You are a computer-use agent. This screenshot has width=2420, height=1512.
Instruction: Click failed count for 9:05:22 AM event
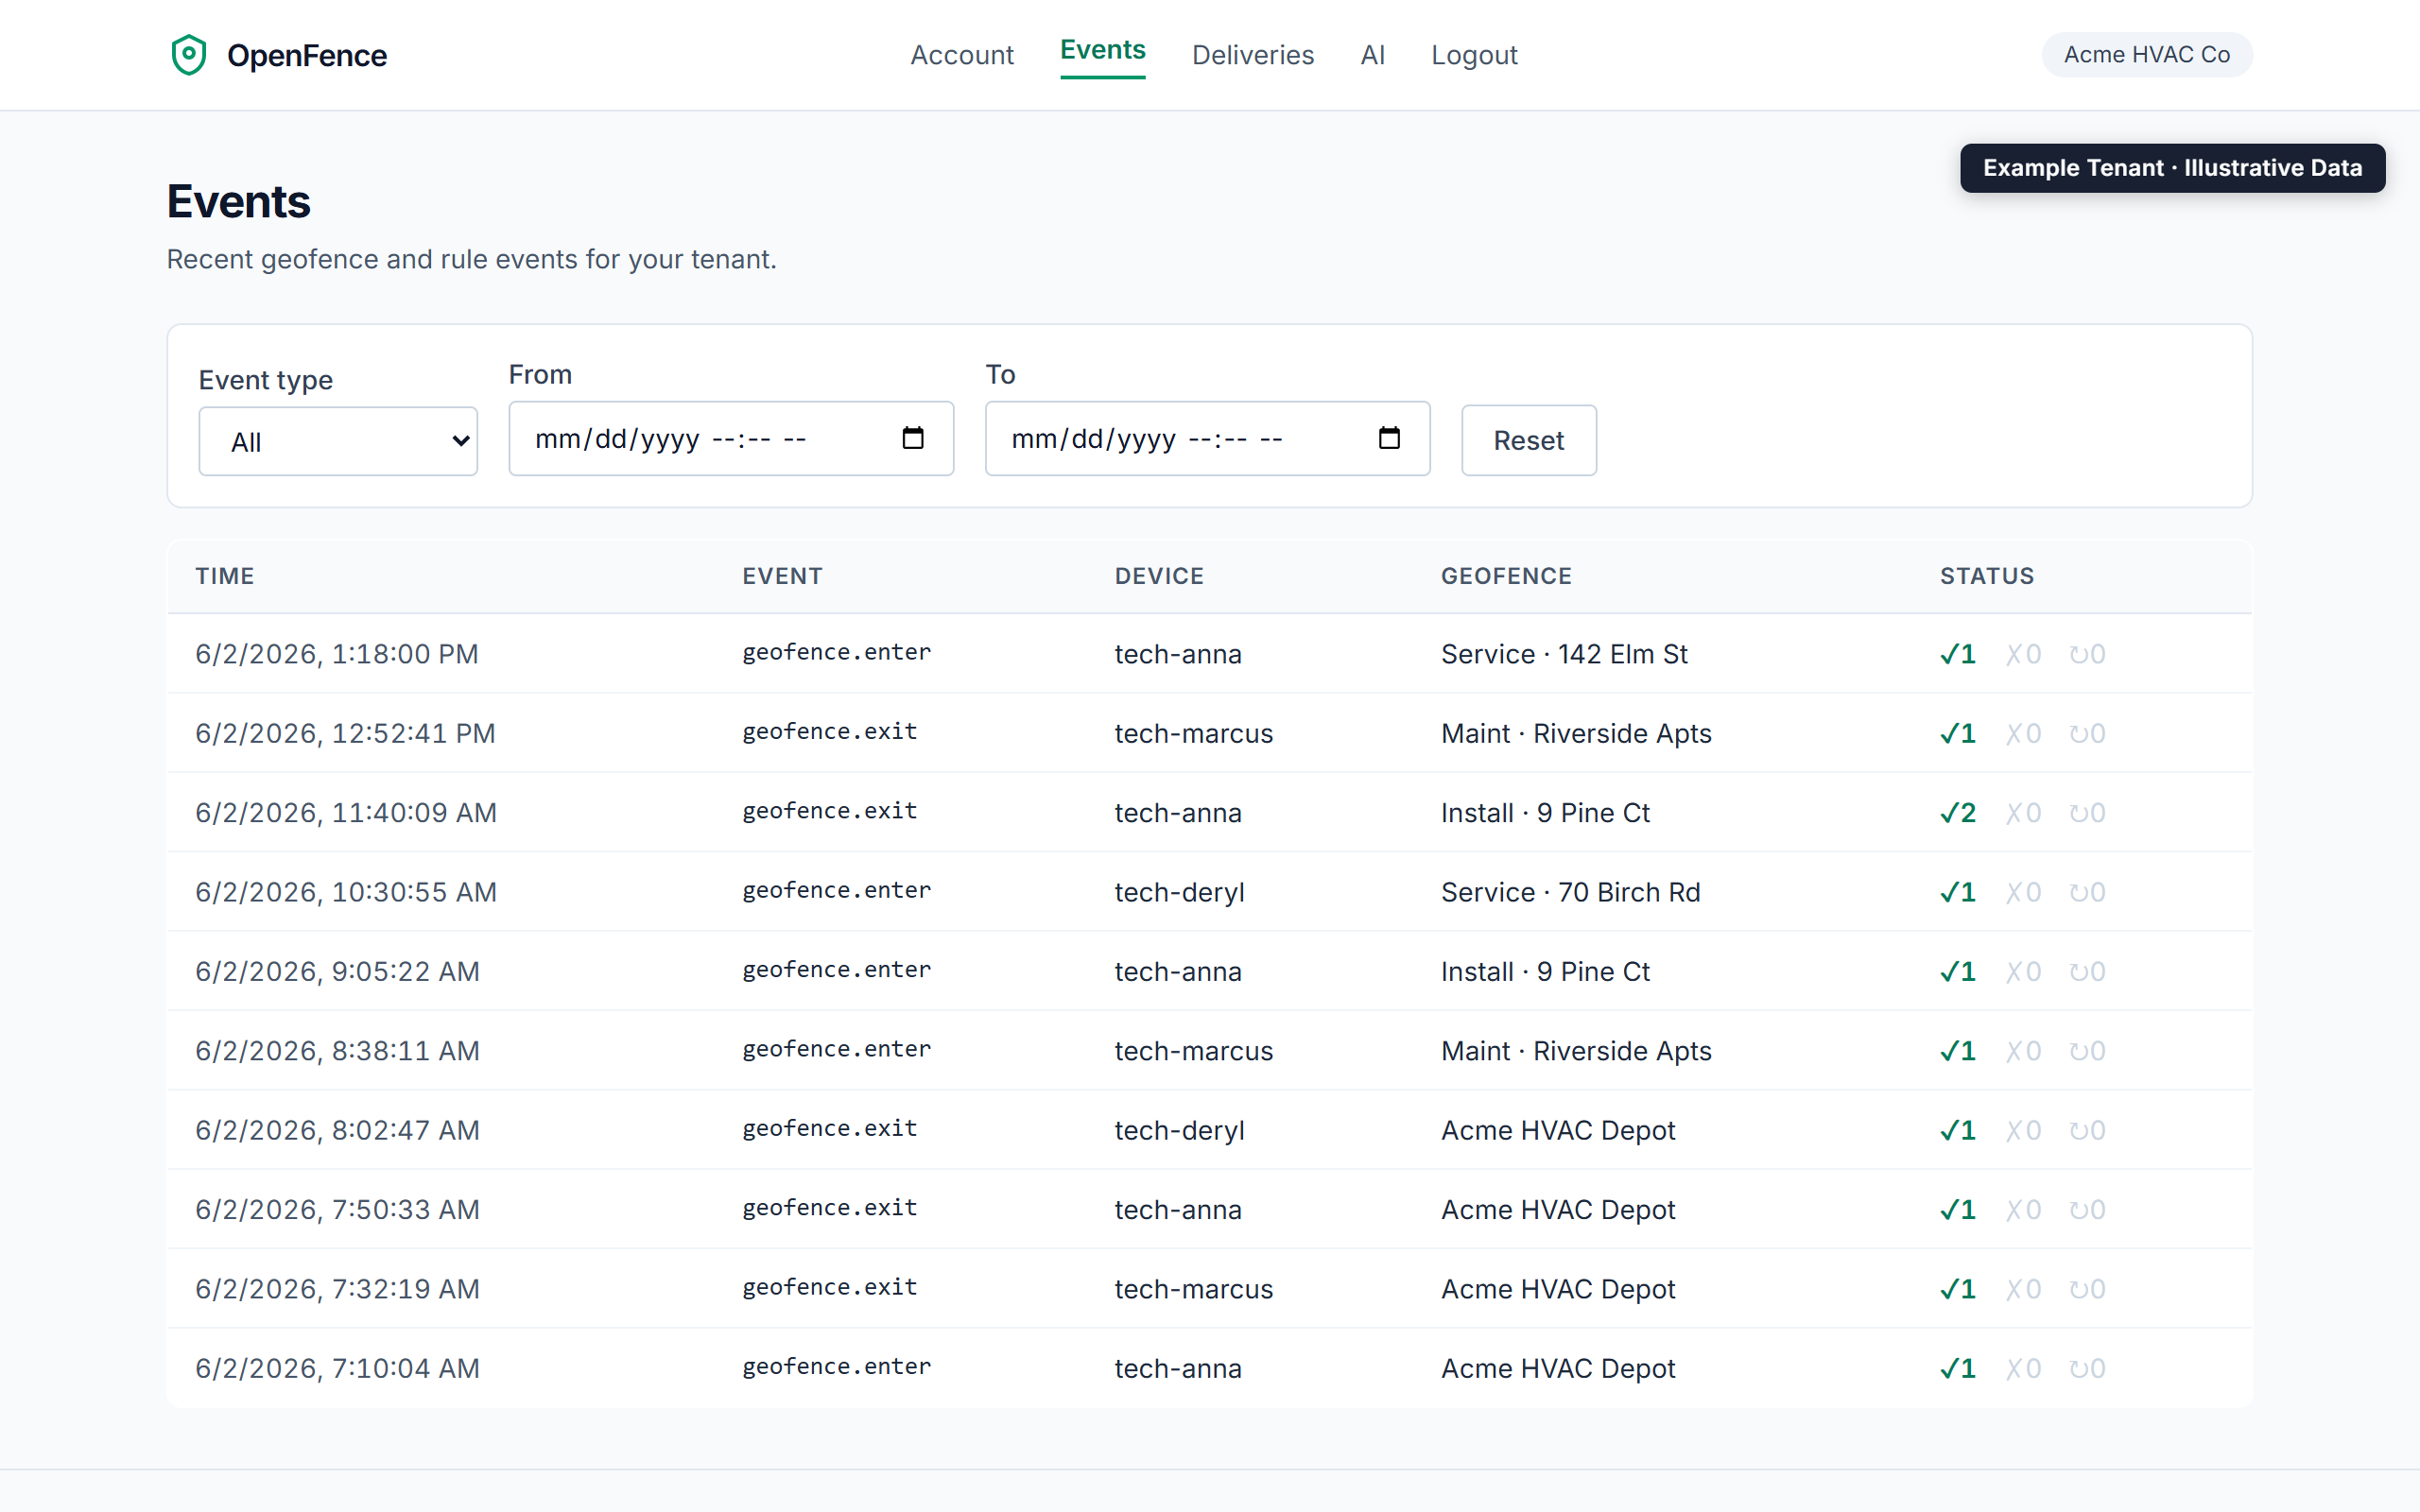coord(2023,971)
